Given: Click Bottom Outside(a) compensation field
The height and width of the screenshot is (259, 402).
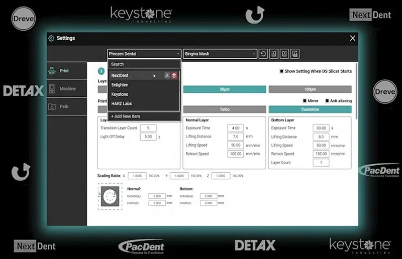Looking at the screenshot, I should [x=209, y=196].
